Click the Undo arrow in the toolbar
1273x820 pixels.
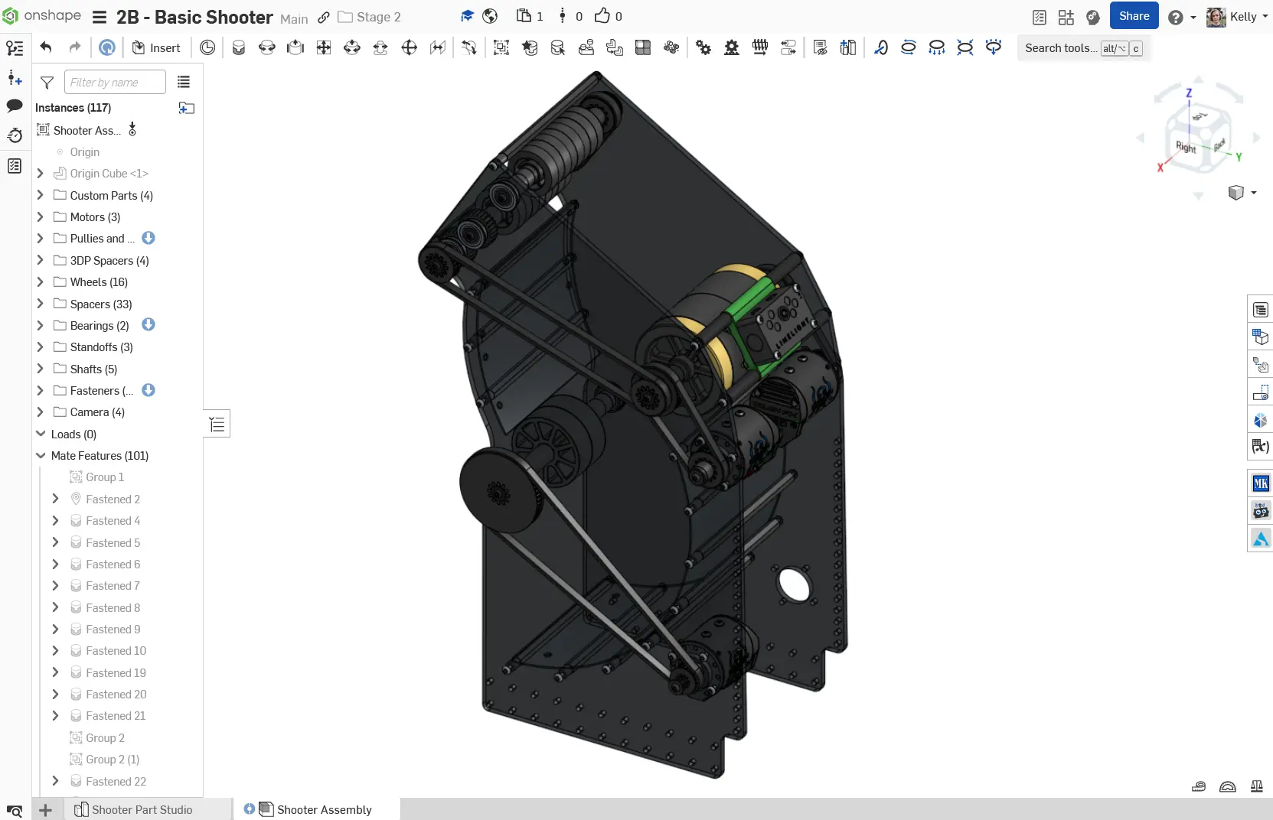(x=46, y=47)
